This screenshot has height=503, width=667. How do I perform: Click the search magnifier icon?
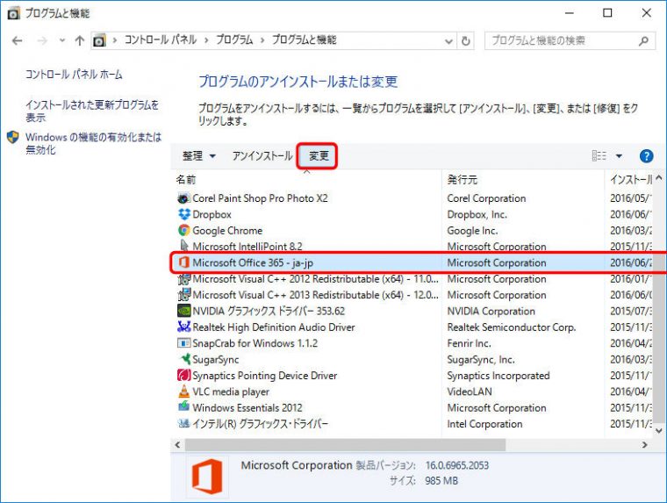[644, 41]
